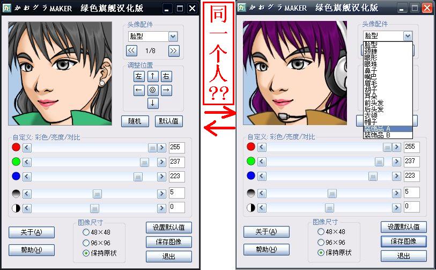The image size is (436, 270).
Task: Click 退出 button in left window
Action: click(169, 257)
